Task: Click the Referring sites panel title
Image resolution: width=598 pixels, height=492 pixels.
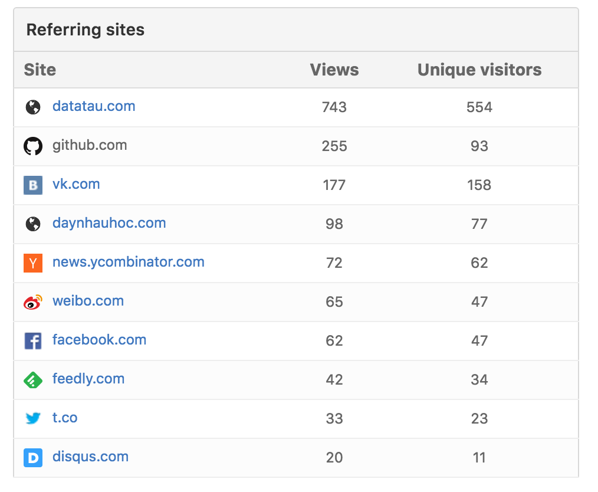Action: click(86, 29)
